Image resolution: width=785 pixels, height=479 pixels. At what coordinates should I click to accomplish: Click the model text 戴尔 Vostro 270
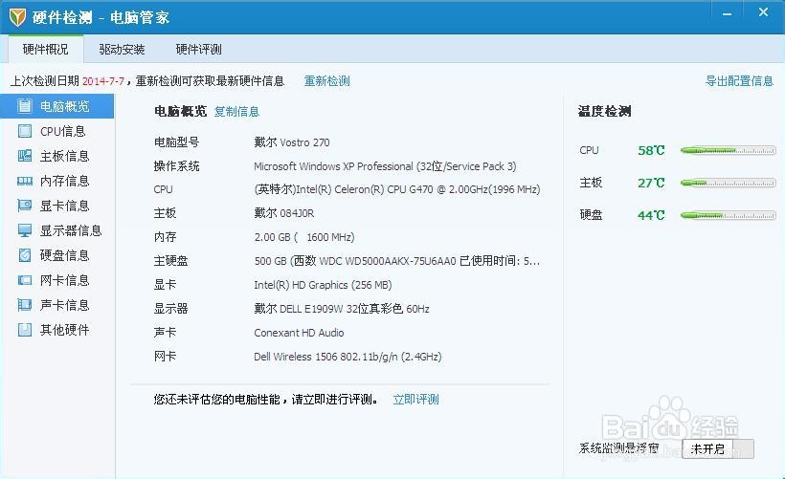(292, 142)
